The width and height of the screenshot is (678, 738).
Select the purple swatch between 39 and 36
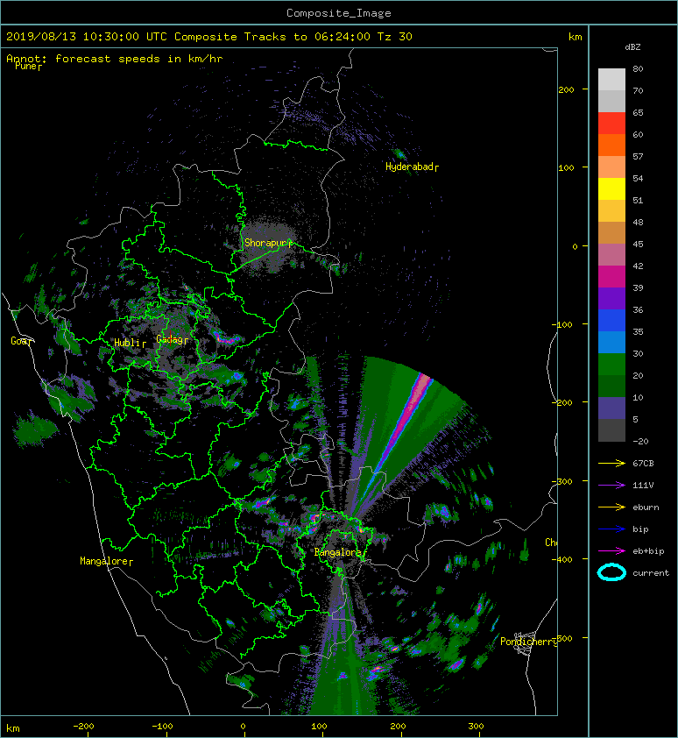tap(611, 299)
